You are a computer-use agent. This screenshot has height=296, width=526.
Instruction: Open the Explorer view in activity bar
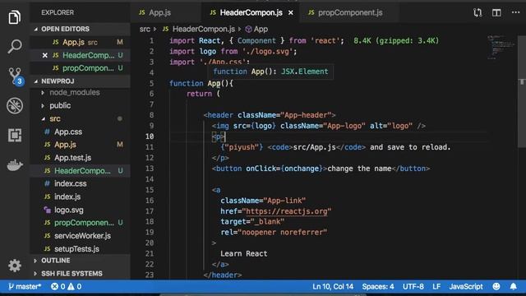click(15, 17)
